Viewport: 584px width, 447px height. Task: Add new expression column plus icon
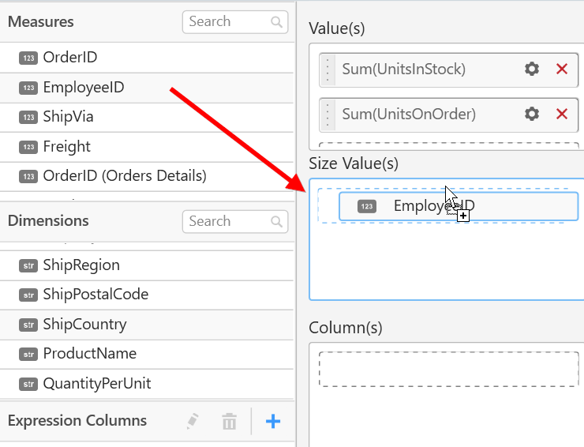(x=273, y=422)
